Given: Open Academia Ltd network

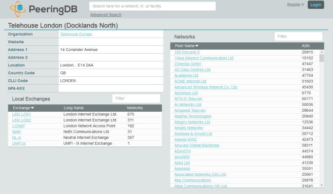Looking at the screenshot, I should (x=186, y=75).
